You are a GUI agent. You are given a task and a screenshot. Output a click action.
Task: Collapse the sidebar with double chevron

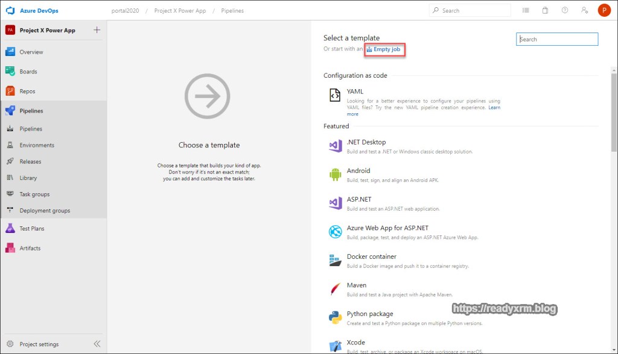click(97, 344)
